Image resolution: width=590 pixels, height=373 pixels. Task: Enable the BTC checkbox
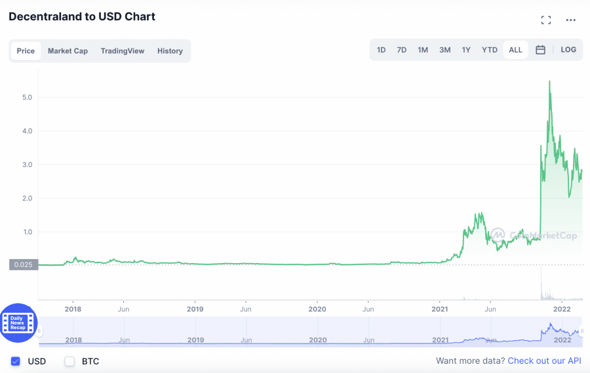point(69,361)
